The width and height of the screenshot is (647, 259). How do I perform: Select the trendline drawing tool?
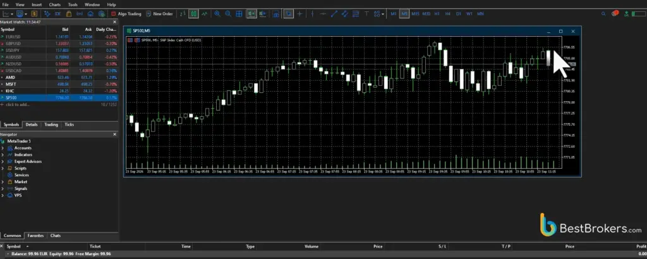coord(334,14)
